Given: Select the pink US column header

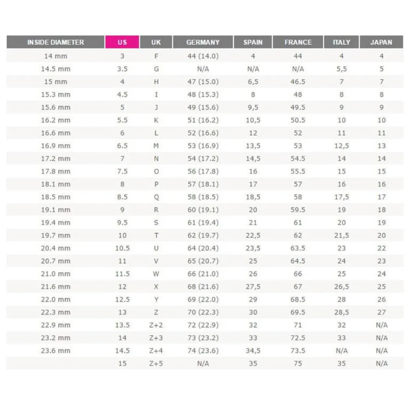Looking at the screenshot, I should (x=122, y=42).
